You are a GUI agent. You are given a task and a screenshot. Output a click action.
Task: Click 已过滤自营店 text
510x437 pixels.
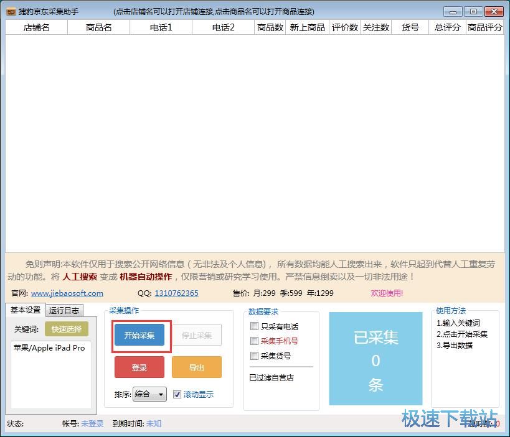pos(272,377)
